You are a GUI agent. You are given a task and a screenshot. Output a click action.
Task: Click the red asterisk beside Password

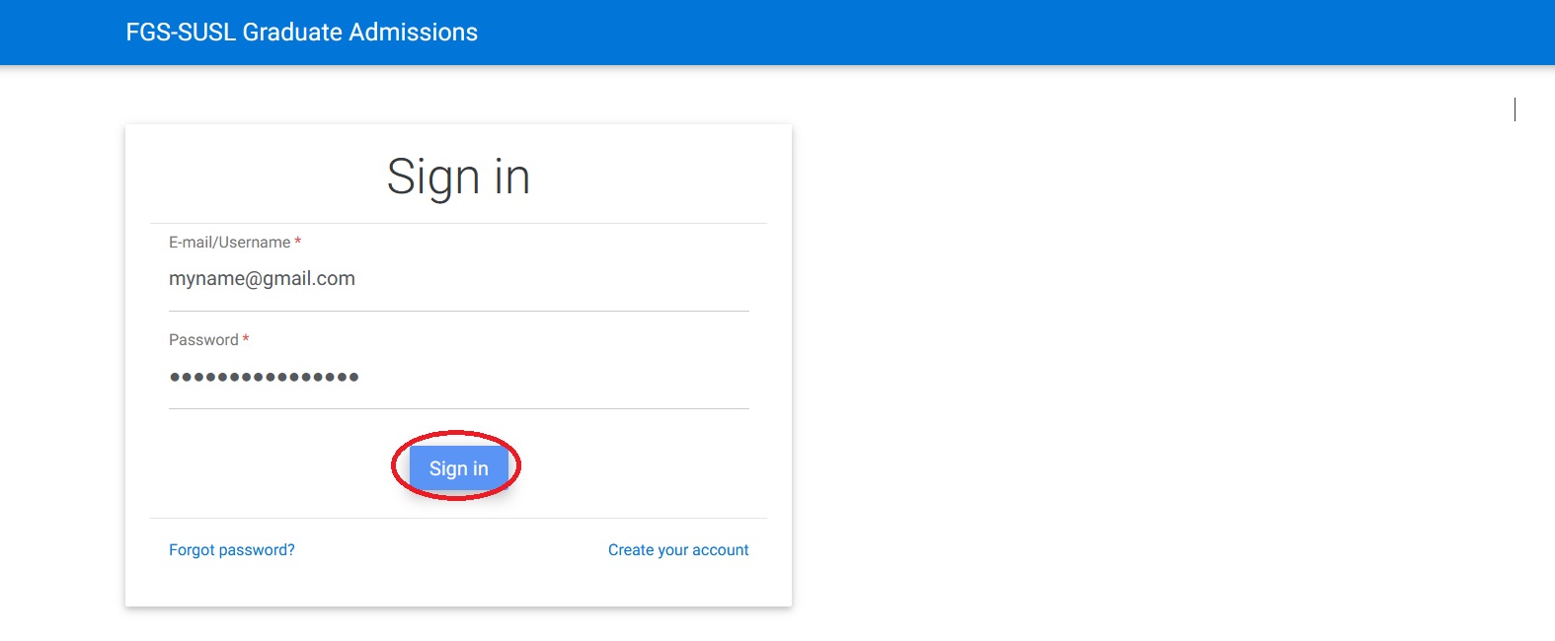click(246, 339)
